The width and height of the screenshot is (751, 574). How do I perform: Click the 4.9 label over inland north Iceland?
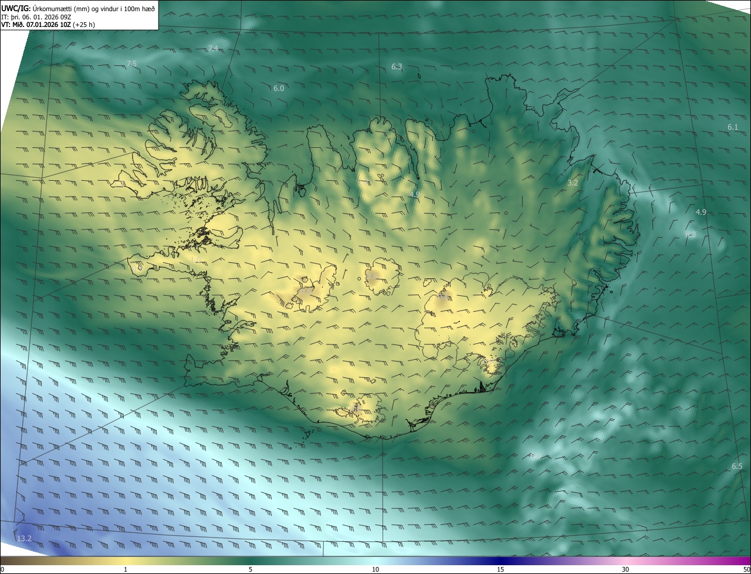click(x=414, y=194)
